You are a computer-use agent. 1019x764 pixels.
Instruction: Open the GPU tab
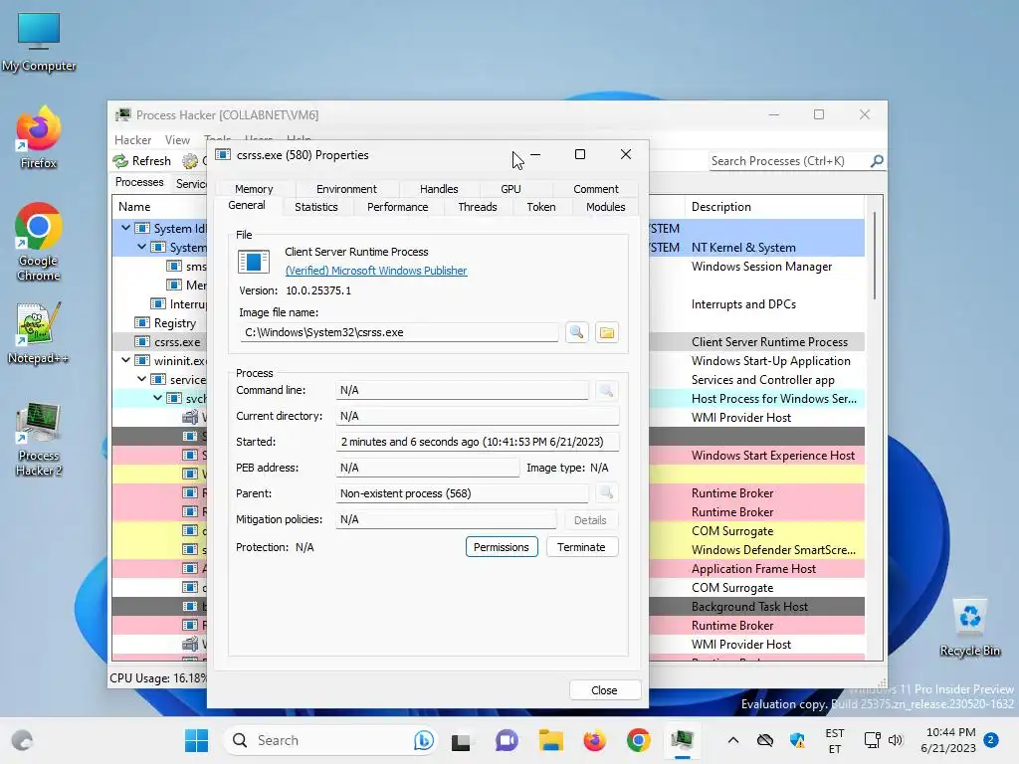(x=510, y=189)
